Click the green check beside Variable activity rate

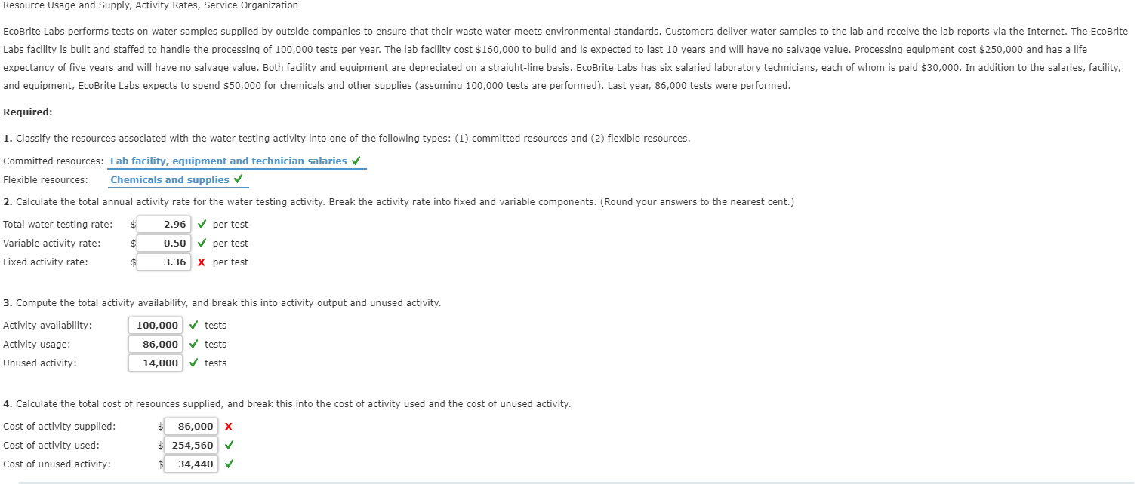tap(201, 243)
